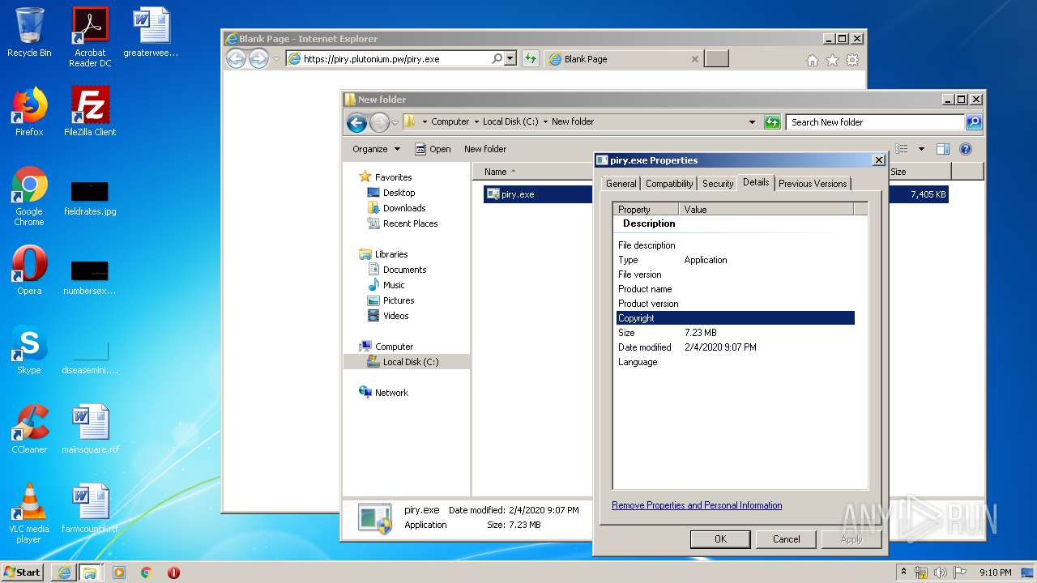This screenshot has width=1037, height=583.
Task: Open IE address bar autocomplete dropdown
Action: coord(510,58)
